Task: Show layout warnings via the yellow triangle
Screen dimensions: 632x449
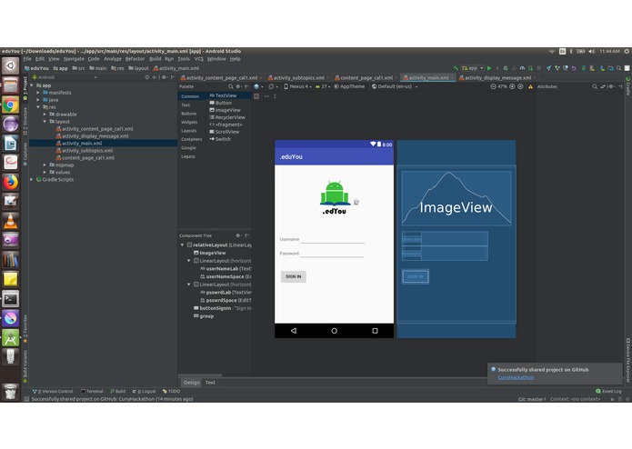Action: pyautogui.click(x=530, y=86)
